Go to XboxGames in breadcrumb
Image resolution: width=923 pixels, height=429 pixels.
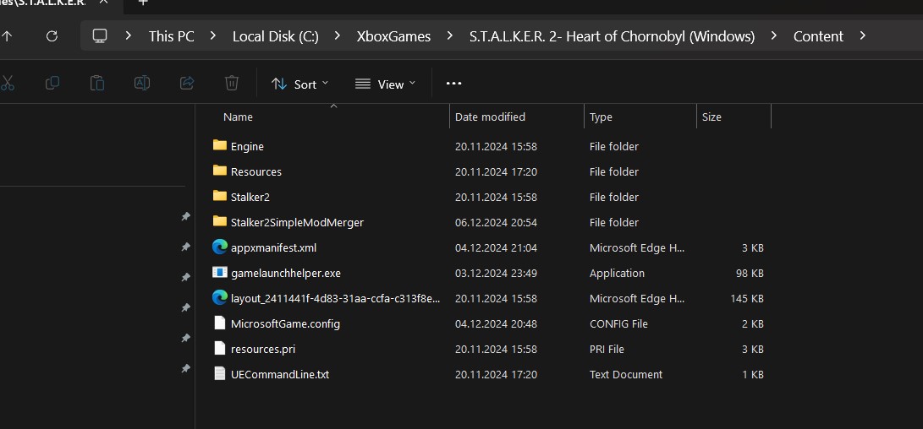point(393,36)
